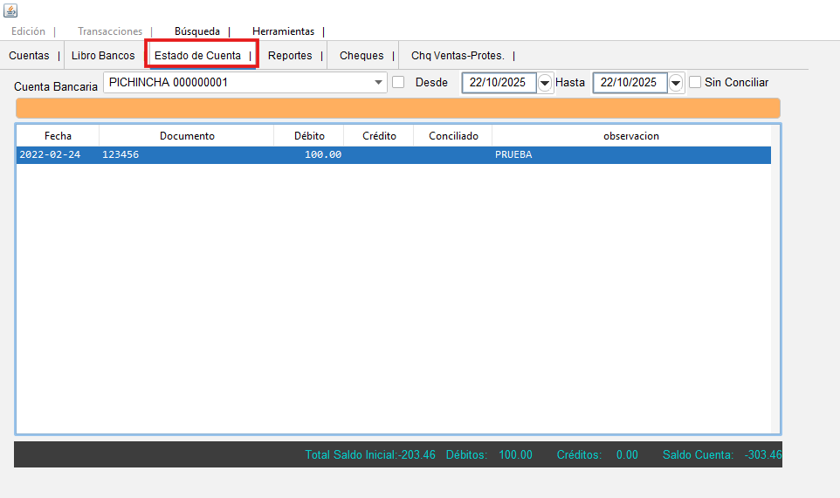Screen dimensions: 840x498
Task: Click the Fecha column header
Action: (58, 136)
